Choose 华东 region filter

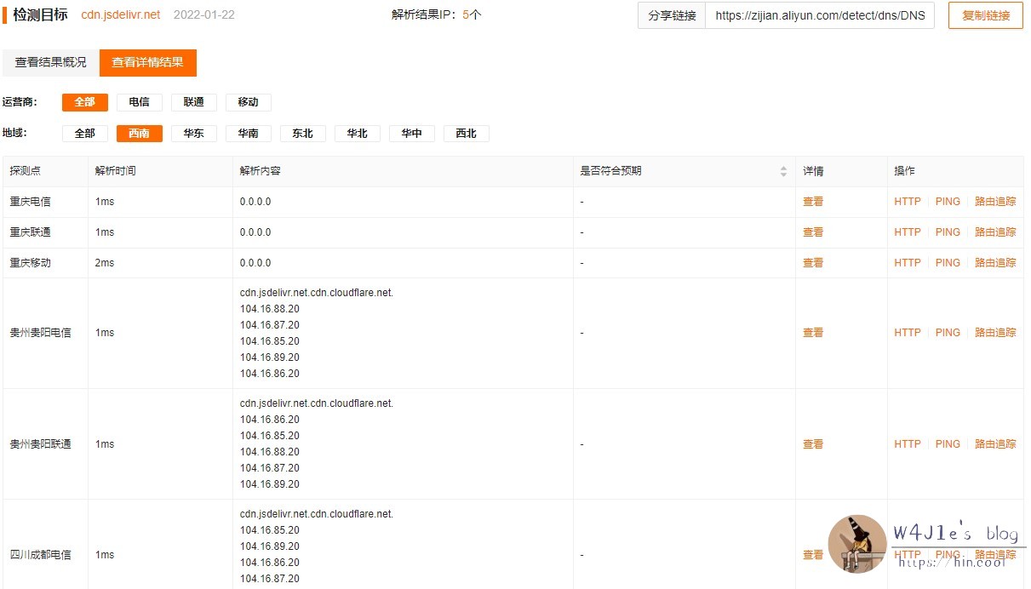point(194,134)
